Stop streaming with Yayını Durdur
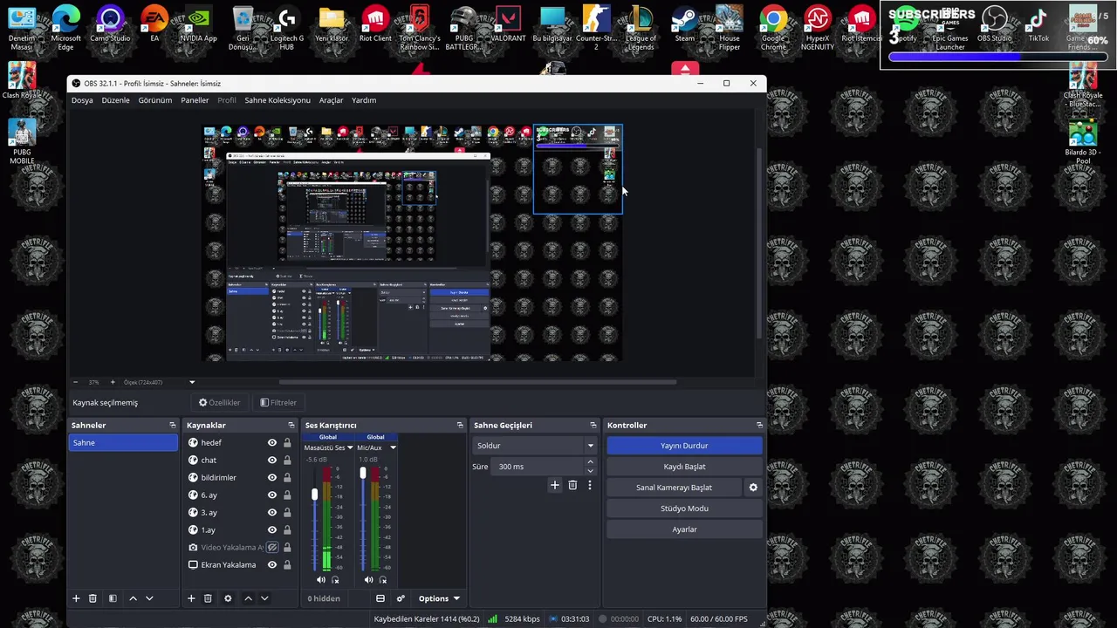 tap(684, 446)
